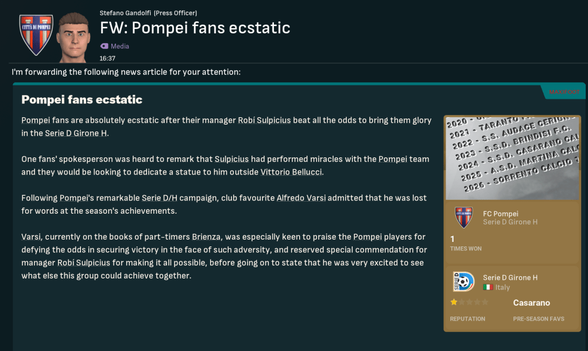Click the Italy flag icon
This screenshot has width=588, height=351.
click(488, 287)
